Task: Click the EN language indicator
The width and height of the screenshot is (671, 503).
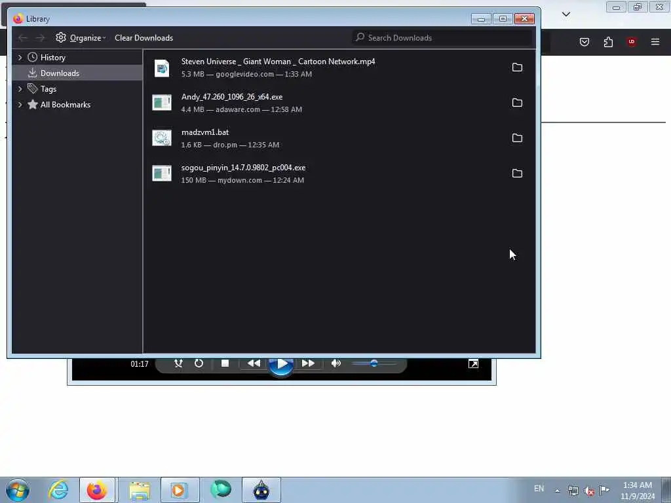Action: tap(539, 489)
